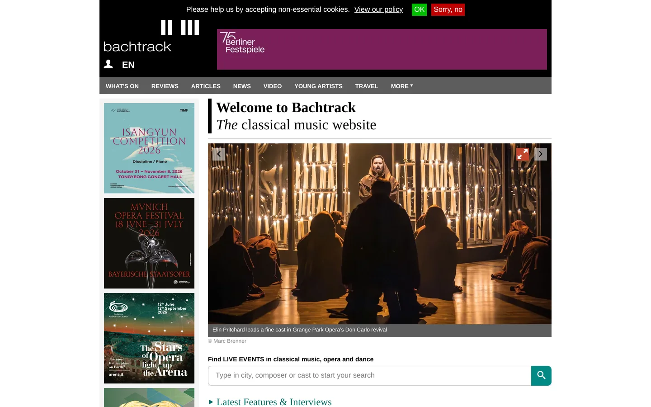Open the Stars of Opera Arena ad

coord(149,338)
